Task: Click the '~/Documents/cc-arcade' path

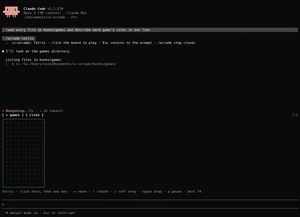Action: pyautogui.click(x=44, y=17)
